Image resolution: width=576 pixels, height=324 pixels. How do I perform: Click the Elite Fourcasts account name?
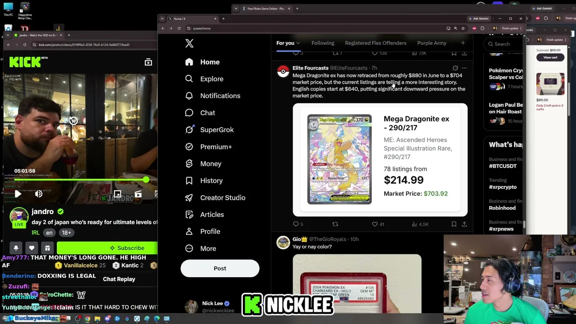click(310, 68)
